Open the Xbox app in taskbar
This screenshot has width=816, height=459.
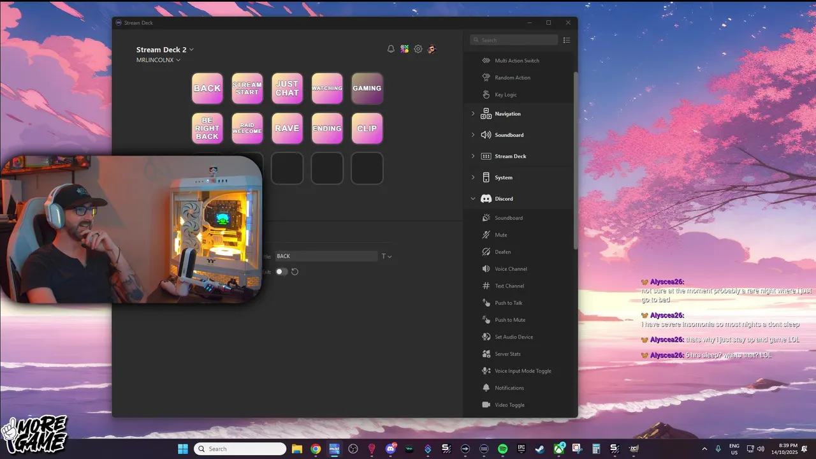pyautogui.click(x=558, y=449)
